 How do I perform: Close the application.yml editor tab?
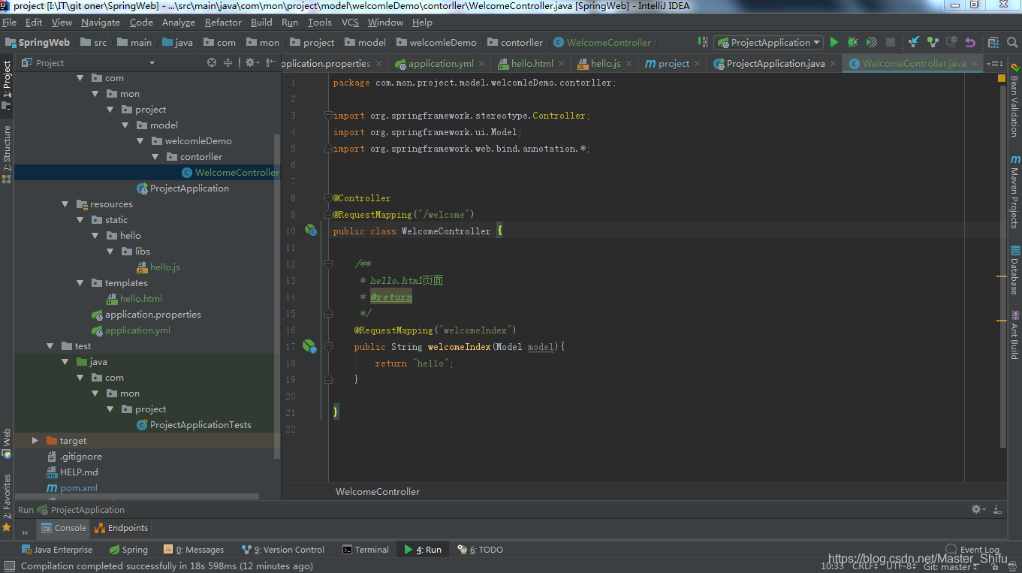482,64
